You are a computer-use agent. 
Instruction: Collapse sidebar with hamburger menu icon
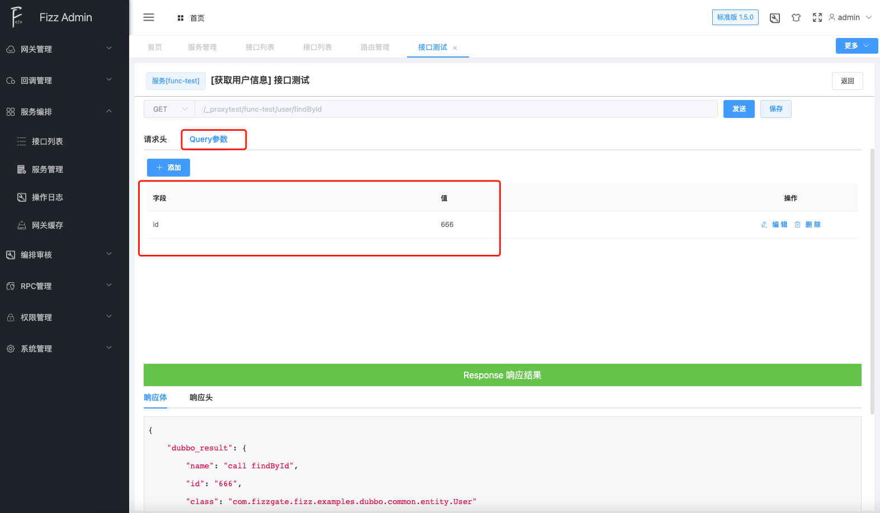click(x=149, y=17)
